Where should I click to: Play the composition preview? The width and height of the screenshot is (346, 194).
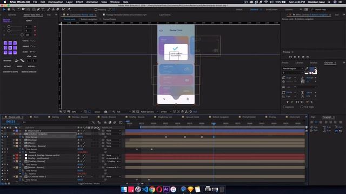[x=299, y=57]
